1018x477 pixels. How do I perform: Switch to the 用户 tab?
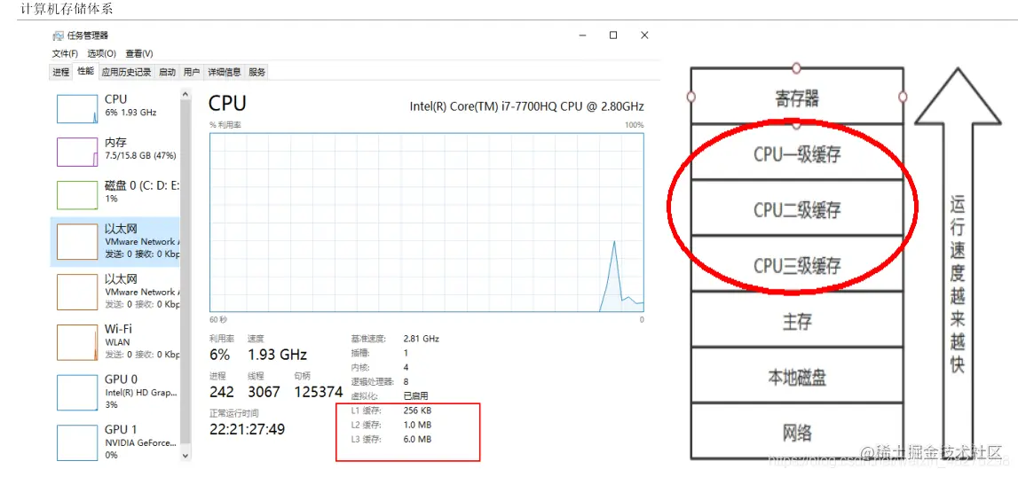point(192,72)
